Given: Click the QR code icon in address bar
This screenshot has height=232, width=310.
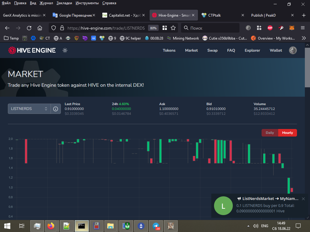Looking at the screenshot, I should (165, 28).
